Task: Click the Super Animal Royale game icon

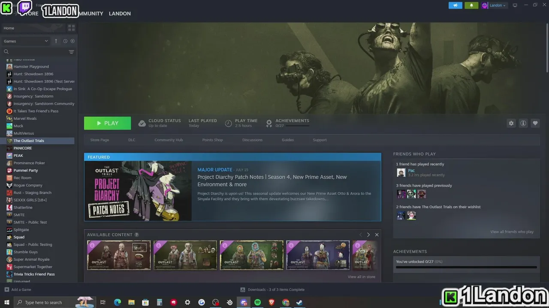Action: pos(9,259)
